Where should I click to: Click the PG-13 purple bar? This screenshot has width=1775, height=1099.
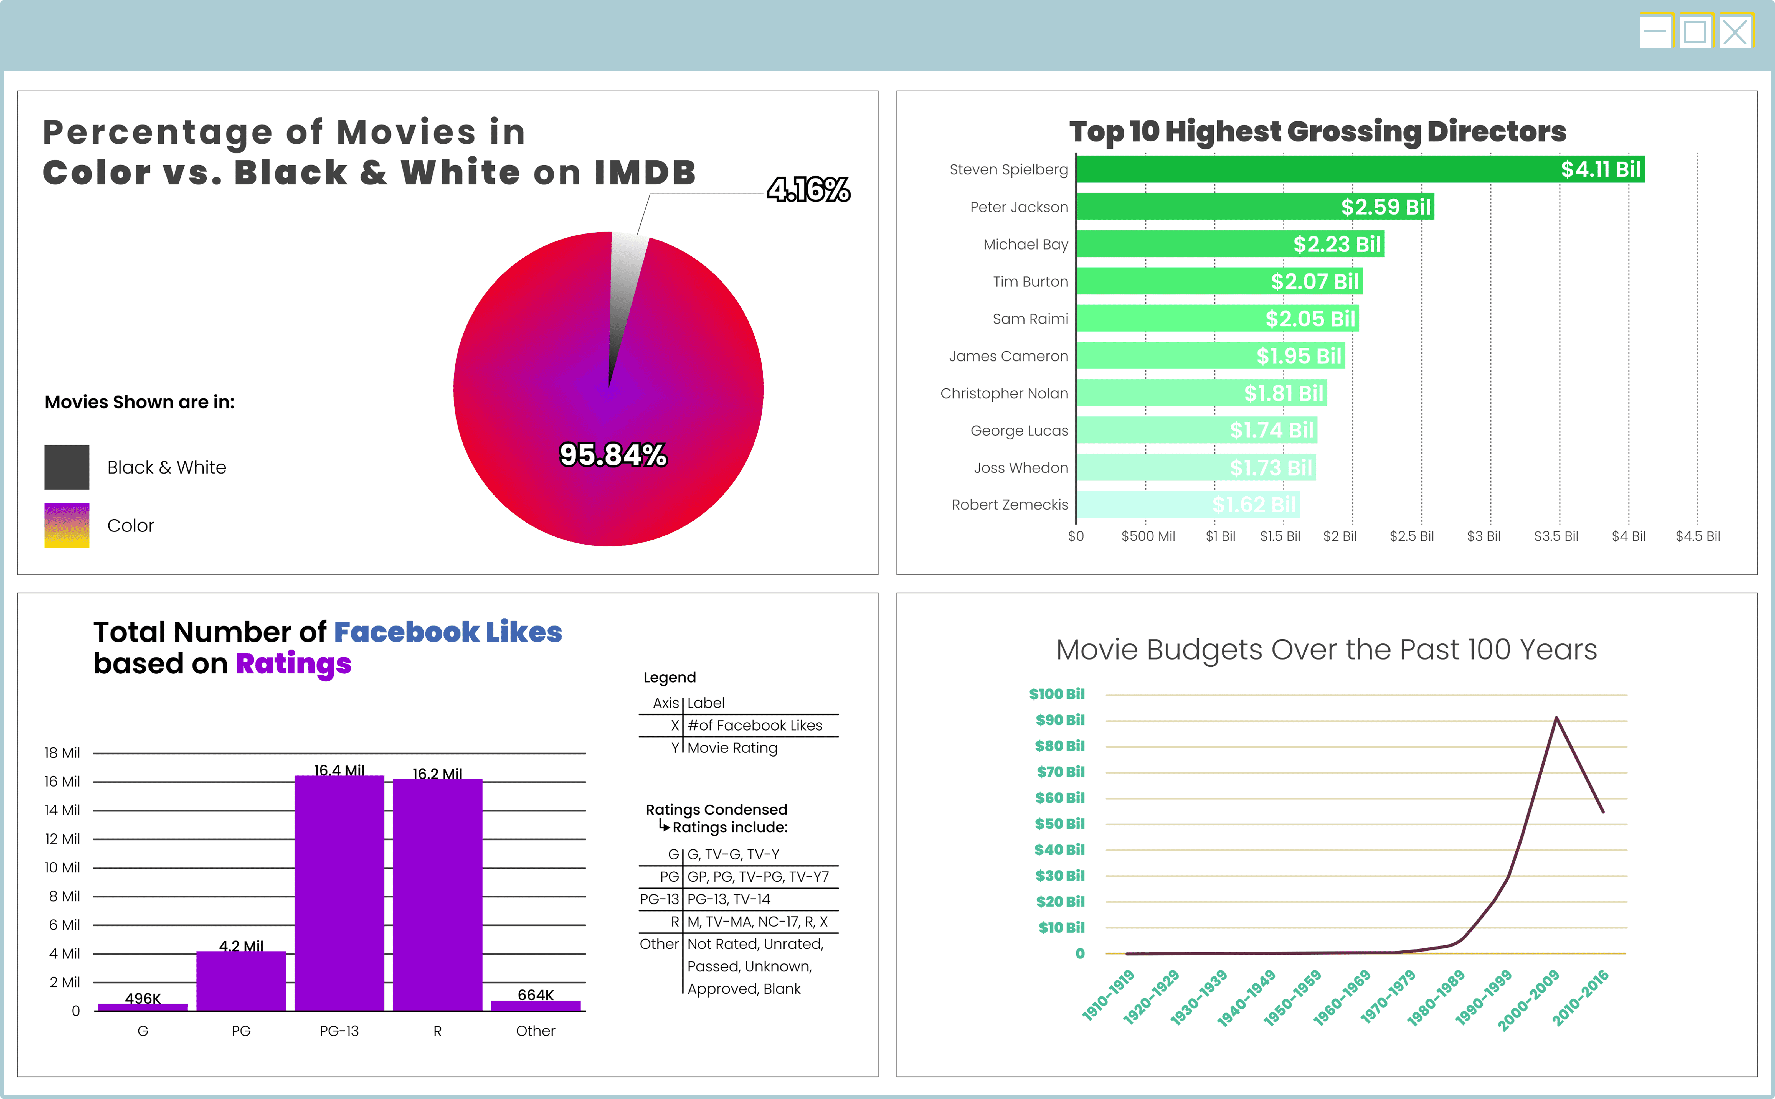click(339, 893)
